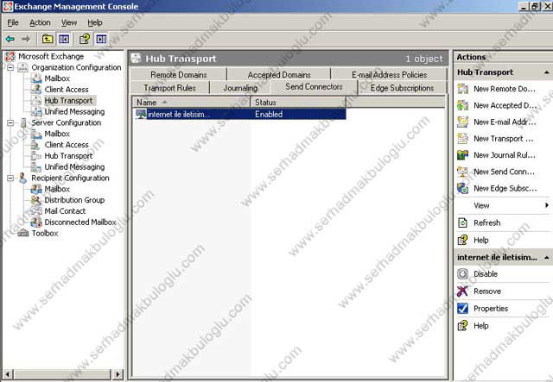Switch to the Edge Subscriptions tab
This screenshot has width=553, height=382.
[402, 88]
